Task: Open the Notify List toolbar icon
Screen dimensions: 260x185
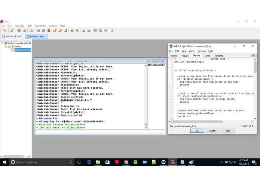Action: click(x=83, y=31)
